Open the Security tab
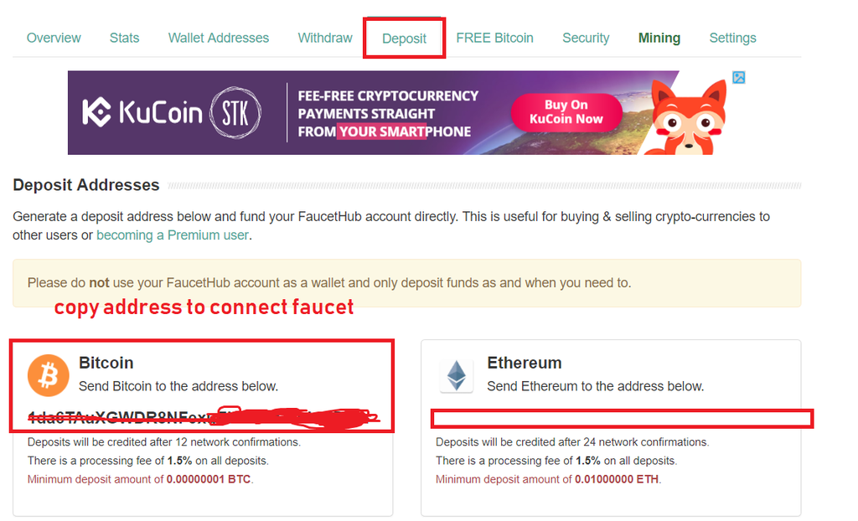Viewport: 858px width, 521px height. click(586, 38)
